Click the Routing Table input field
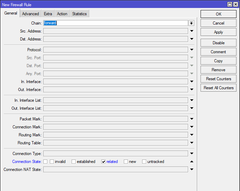This screenshot has height=191, width=240. (116, 143)
